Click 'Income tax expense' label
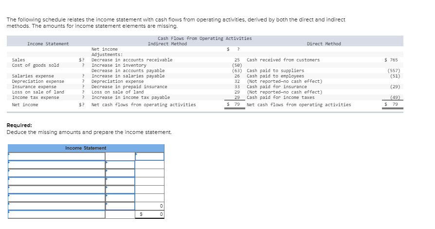The height and width of the screenshot is (229, 435). pos(36,97)
